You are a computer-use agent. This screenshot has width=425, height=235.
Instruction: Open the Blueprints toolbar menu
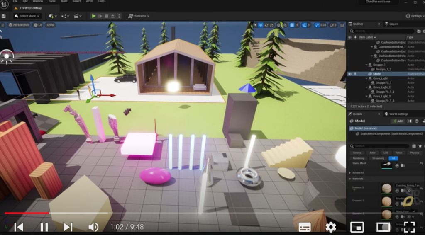(65, 16)
